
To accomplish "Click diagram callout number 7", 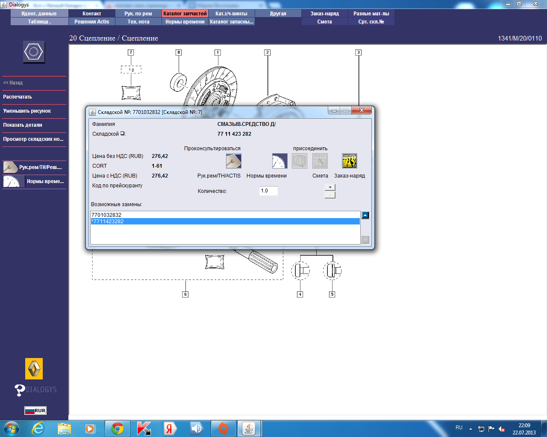I will tap(131, 52).
